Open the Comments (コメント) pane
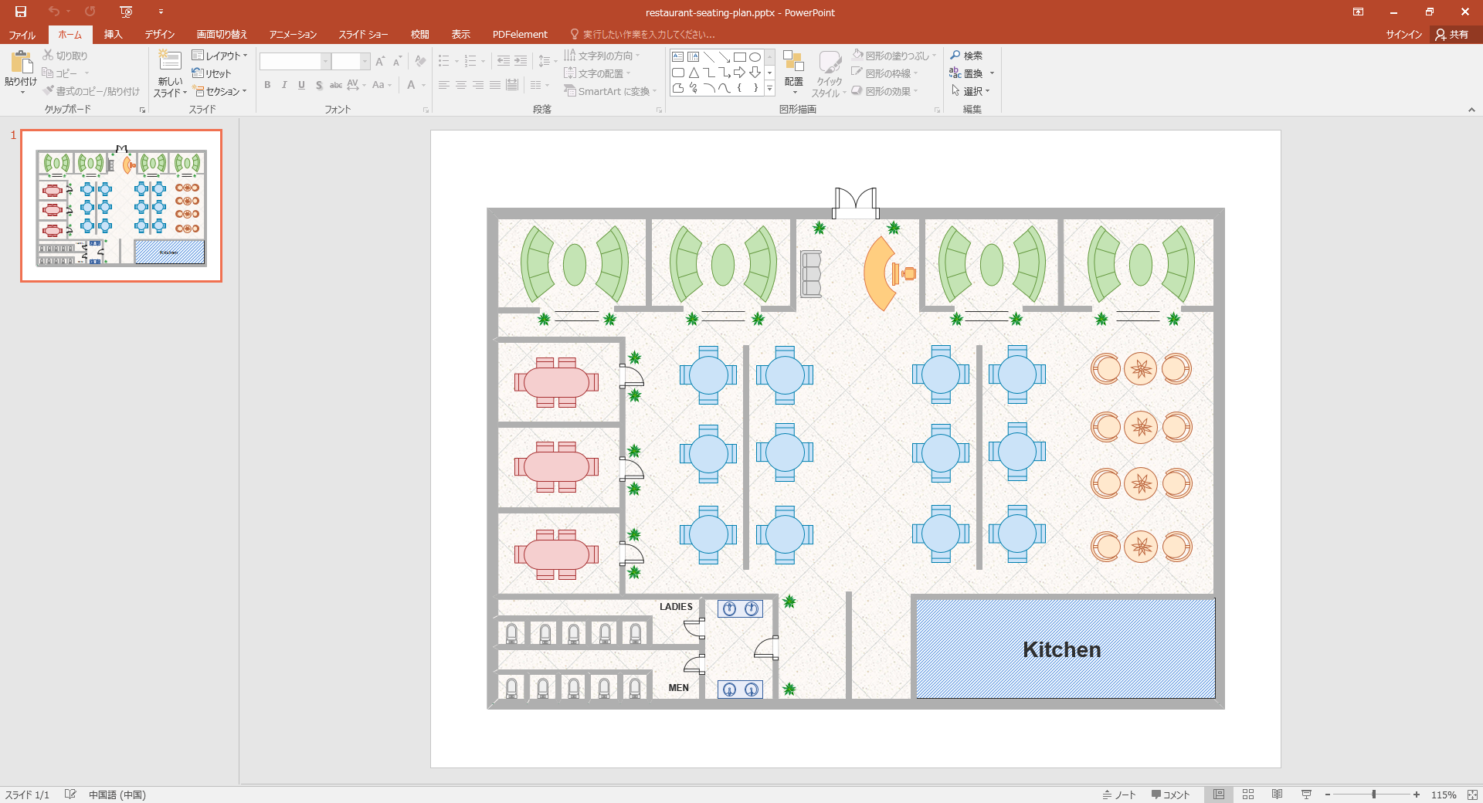This screenshot has width=1483, height=803. coord(1171,795)
